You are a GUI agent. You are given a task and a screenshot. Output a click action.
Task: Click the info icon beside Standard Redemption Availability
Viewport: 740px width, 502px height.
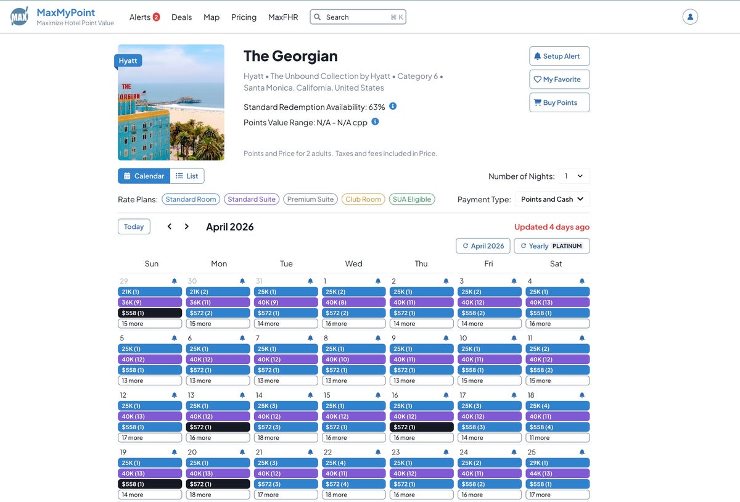coord(392,106)
